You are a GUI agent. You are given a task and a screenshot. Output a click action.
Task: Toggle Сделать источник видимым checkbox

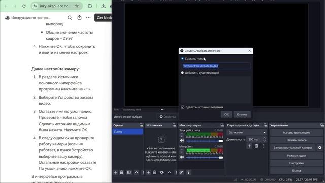[183, 107]
